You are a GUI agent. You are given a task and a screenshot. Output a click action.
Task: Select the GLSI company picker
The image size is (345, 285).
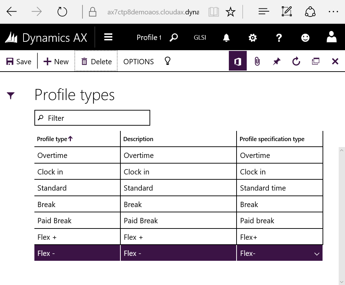[x=200, y=38]
